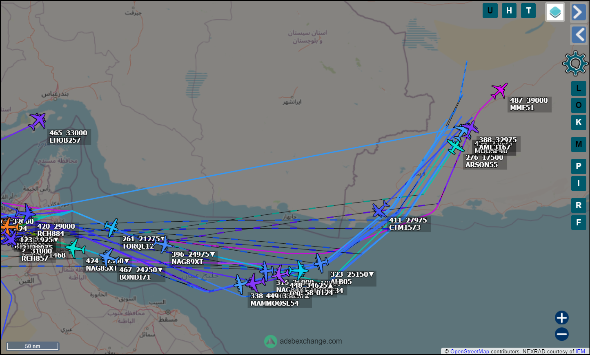Select the LHOB257 purple aircraft
Screen dimensions: 590x355
click(38, 121)
